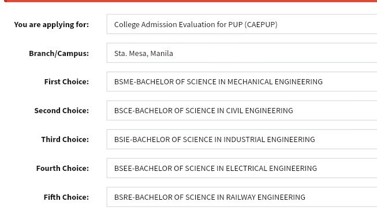
Task: Click the 'Second Choice:' label
Action: tap(62, 111)
